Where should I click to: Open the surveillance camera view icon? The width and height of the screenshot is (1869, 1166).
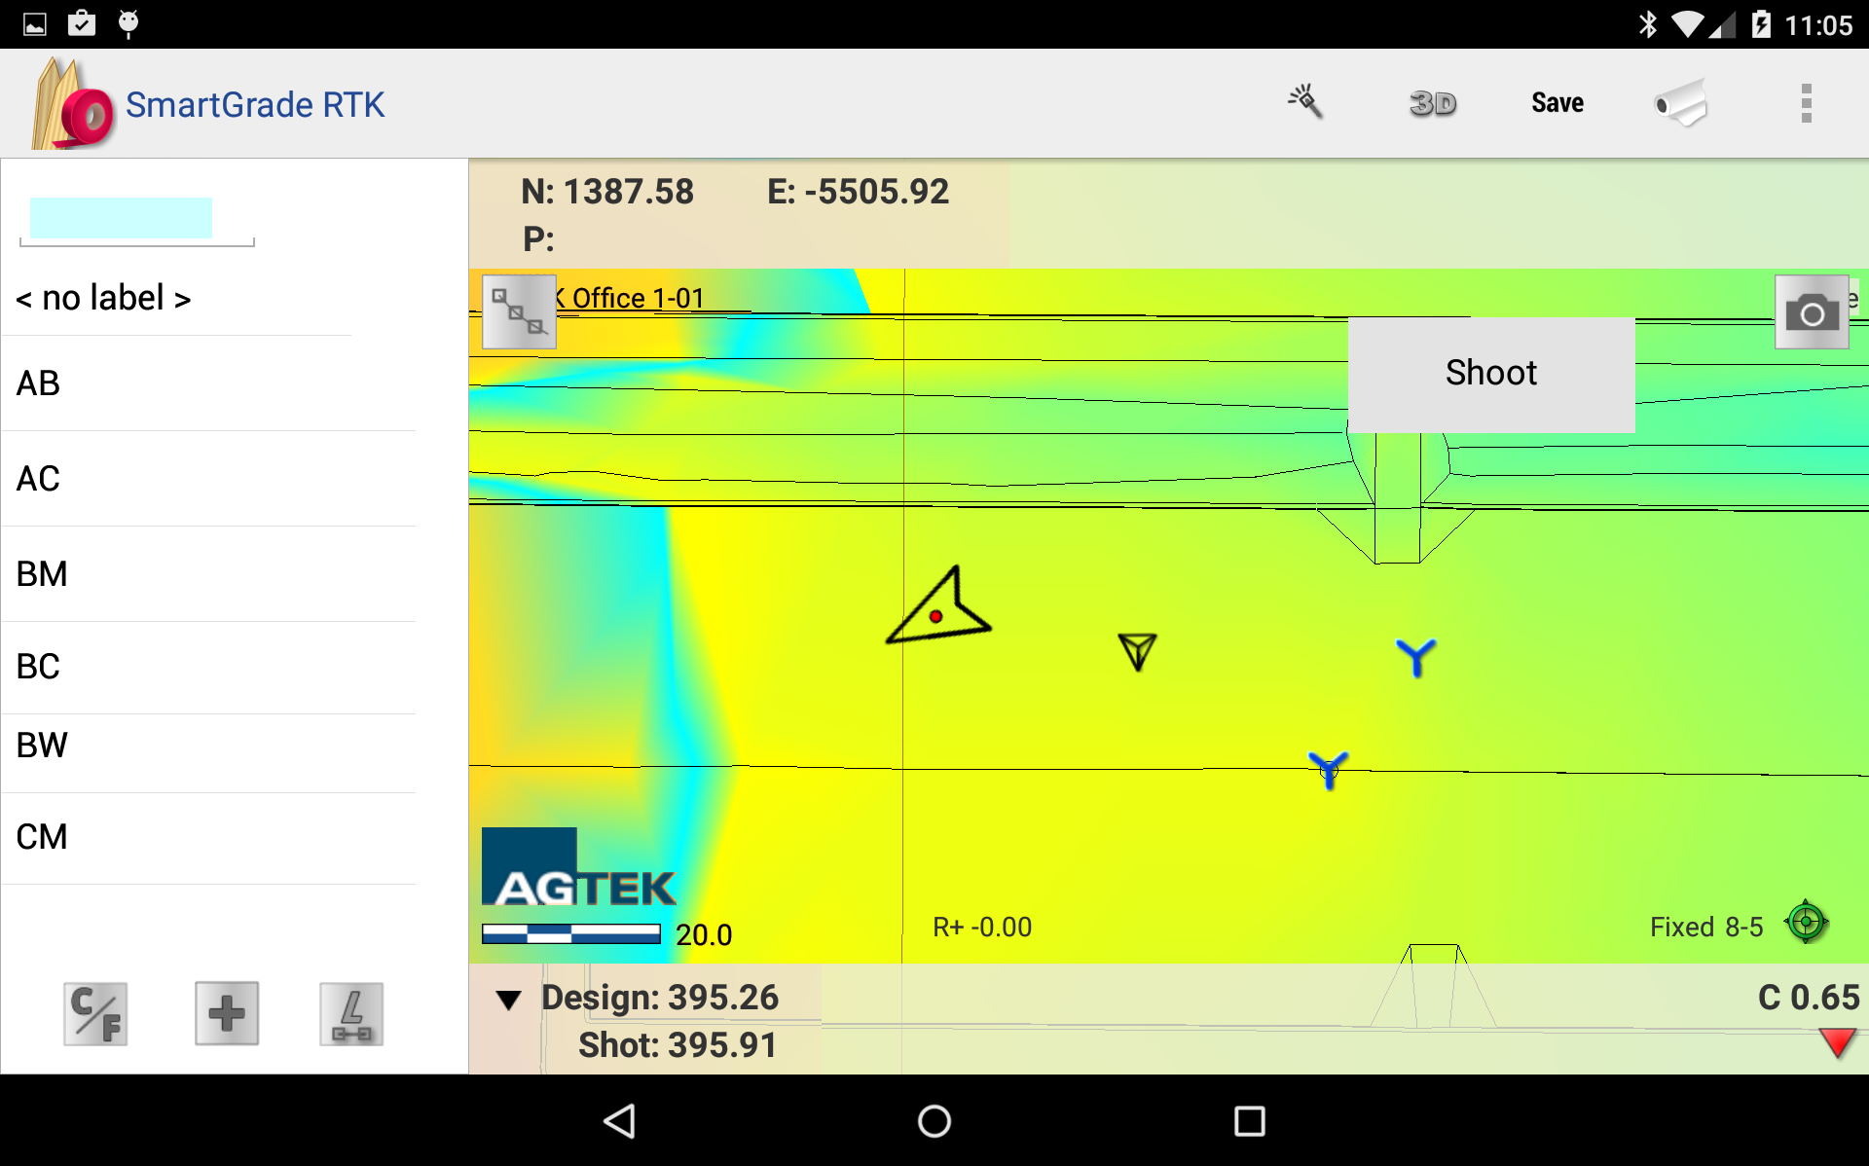[1682, 103]
